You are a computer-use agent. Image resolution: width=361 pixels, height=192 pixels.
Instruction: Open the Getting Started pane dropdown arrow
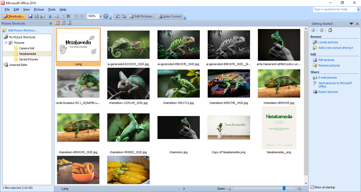pos(351,24)
